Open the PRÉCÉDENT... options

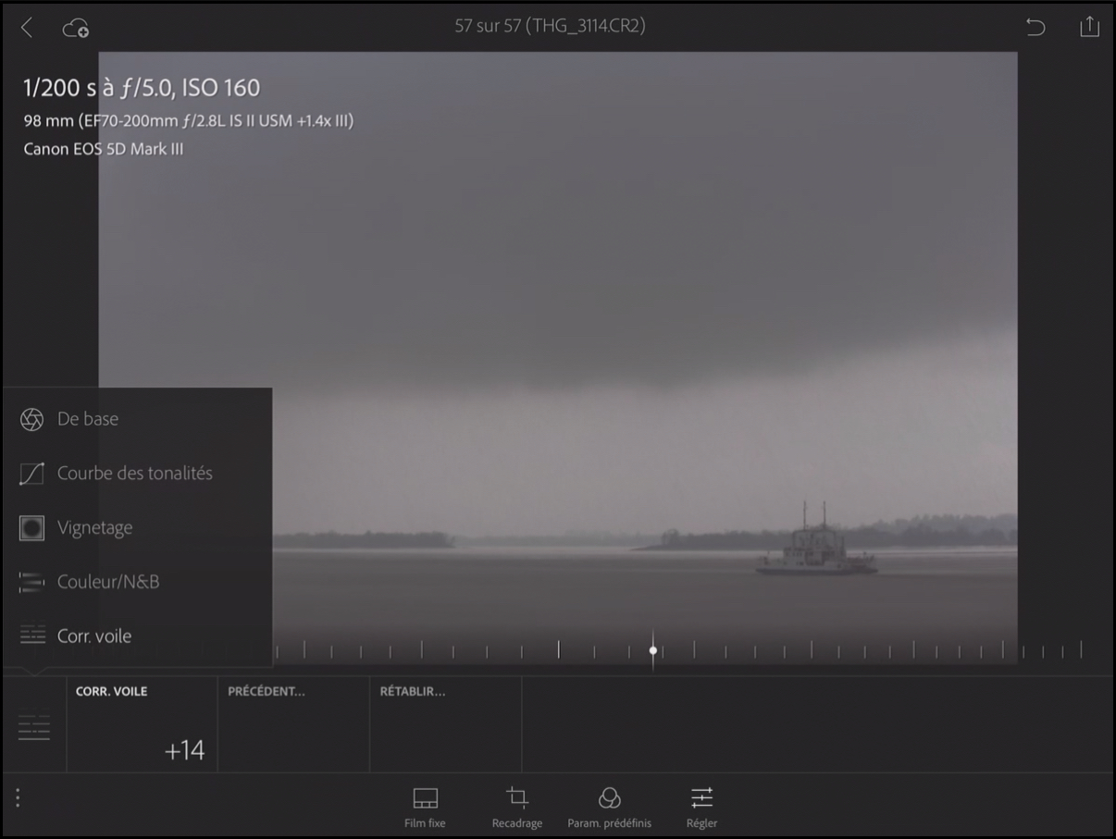point(293,724)
